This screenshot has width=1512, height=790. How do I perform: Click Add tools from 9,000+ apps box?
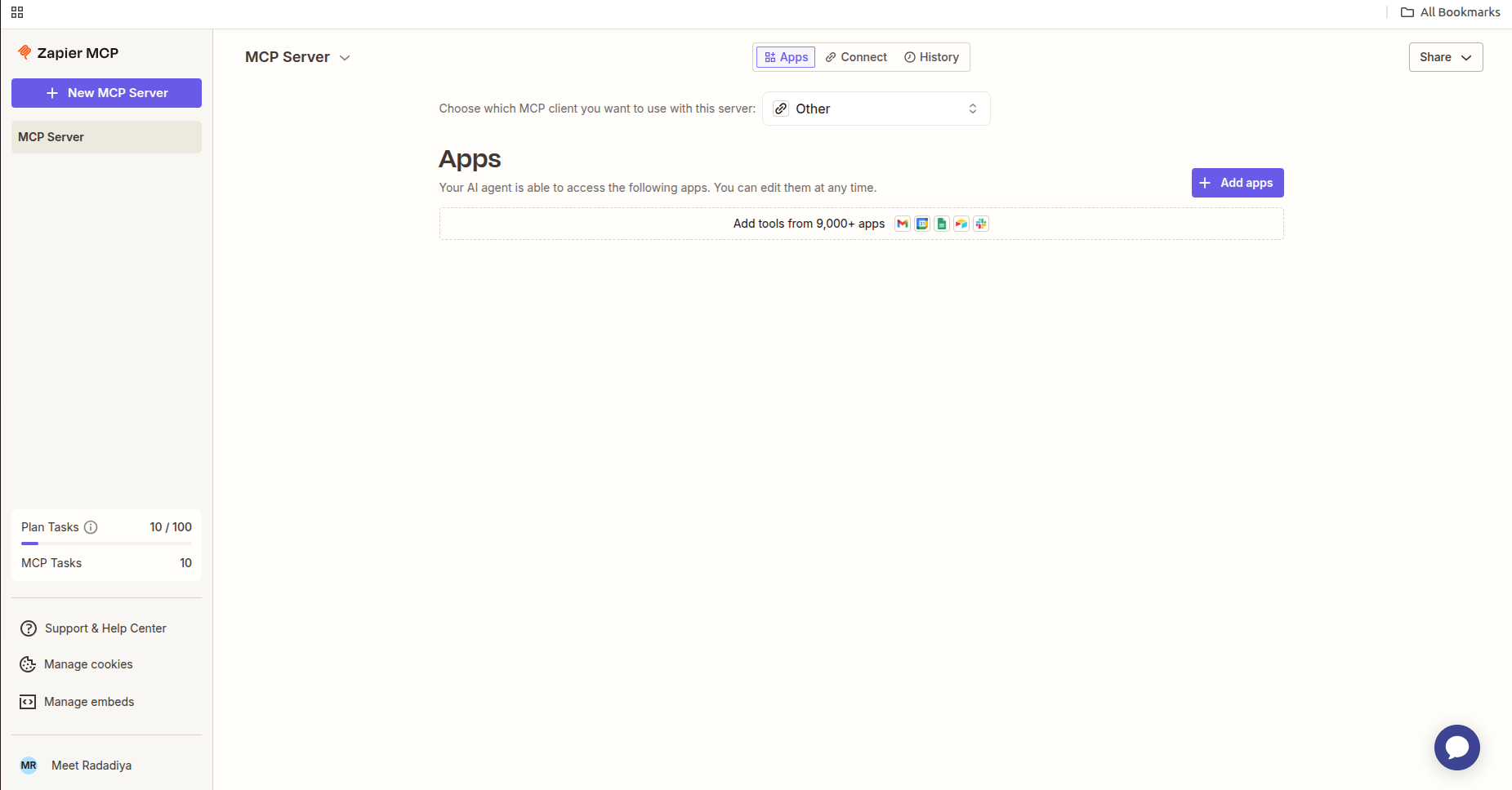(x=862, y=224)
